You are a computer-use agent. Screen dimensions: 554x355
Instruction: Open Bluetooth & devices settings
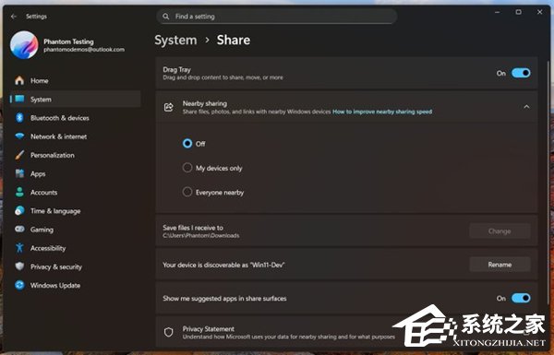tap(75, 118)
